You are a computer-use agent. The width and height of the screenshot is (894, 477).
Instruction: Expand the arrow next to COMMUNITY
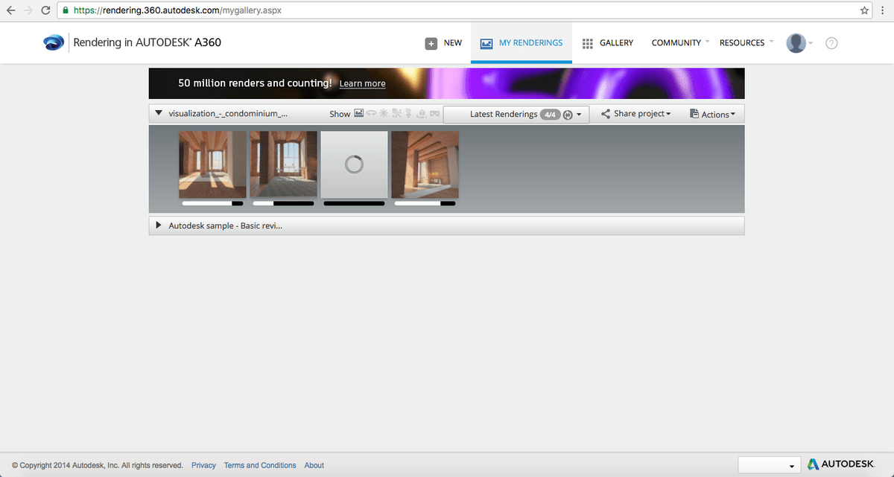707,42
